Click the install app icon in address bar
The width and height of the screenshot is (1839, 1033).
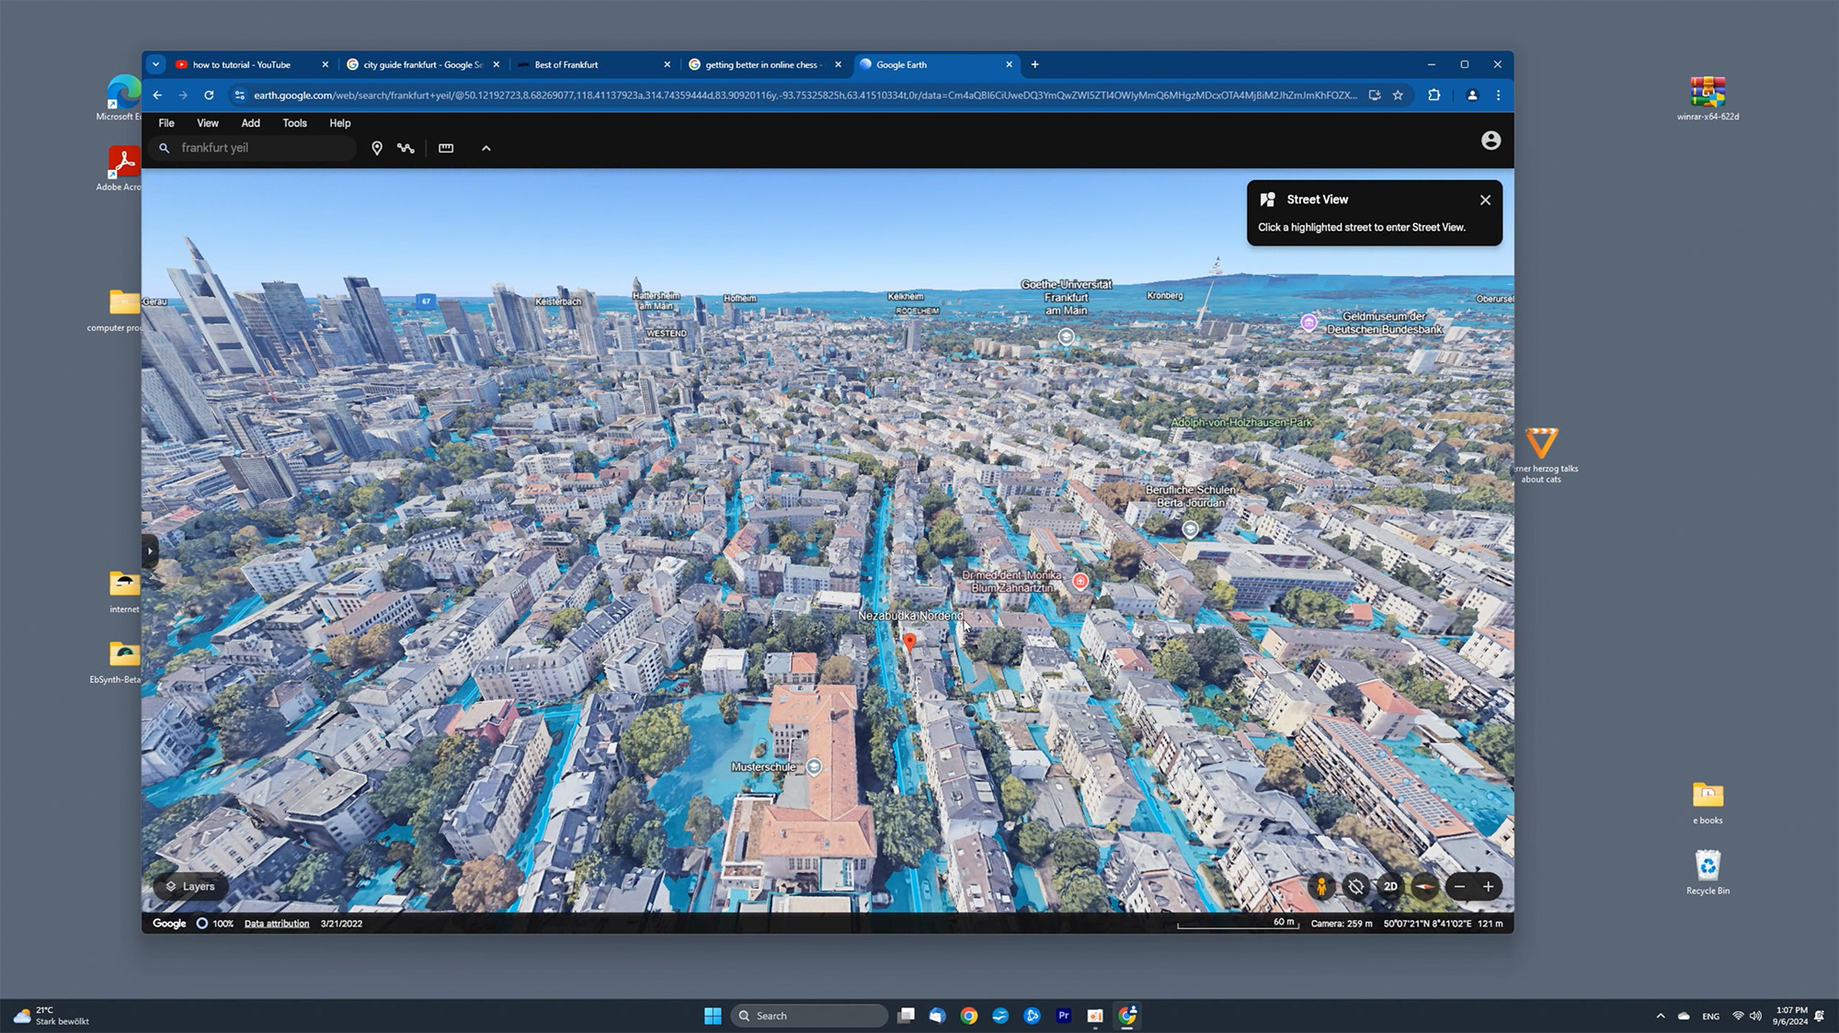pyautogui.click(x=1375, y=96)
